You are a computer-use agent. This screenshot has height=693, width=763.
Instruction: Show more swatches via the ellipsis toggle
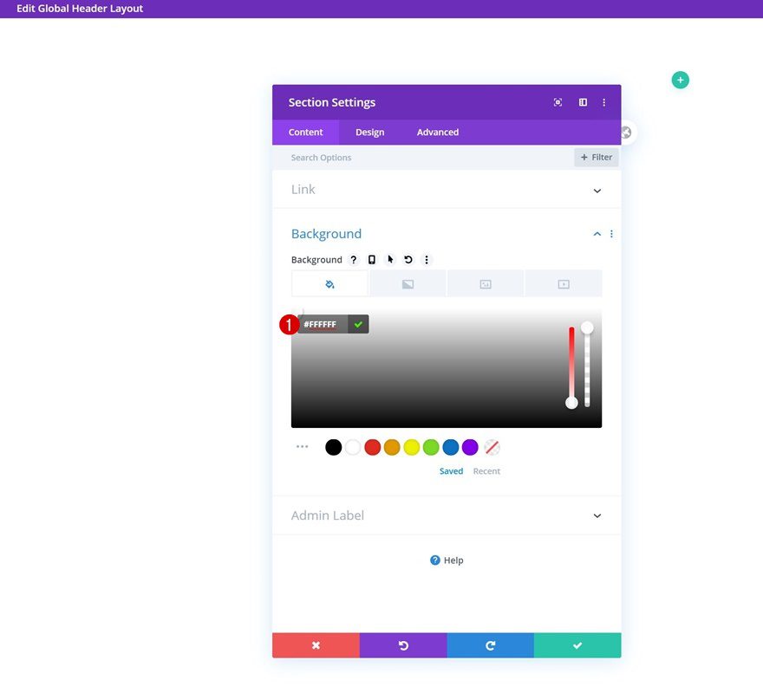click(302, 446)
